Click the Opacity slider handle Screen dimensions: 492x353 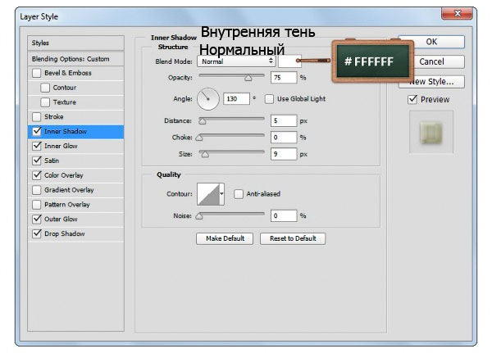[248, 78]
